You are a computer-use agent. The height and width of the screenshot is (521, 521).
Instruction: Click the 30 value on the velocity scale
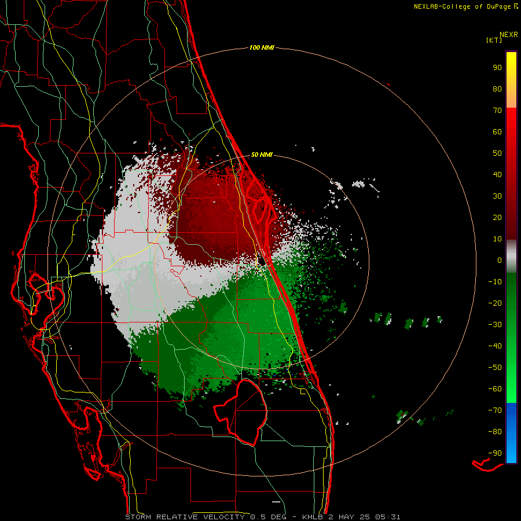point(497,196)
